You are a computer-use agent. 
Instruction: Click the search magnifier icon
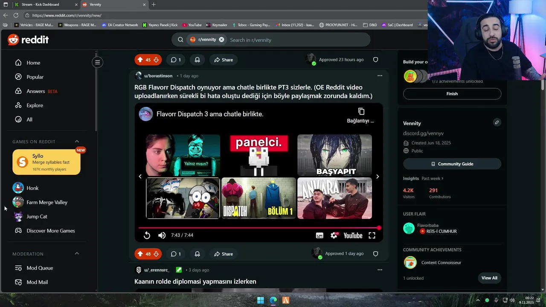180,40
